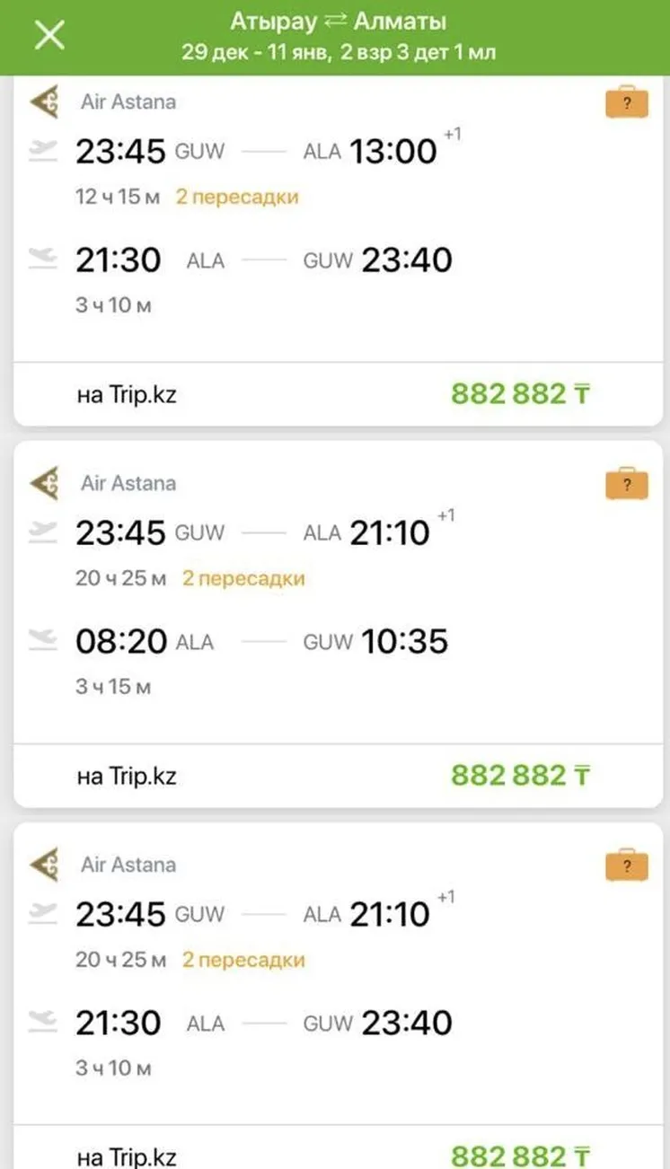Click Air Astana logo on first card
This screenshot has width=670, height=1169.
click(x=45, y=101)
